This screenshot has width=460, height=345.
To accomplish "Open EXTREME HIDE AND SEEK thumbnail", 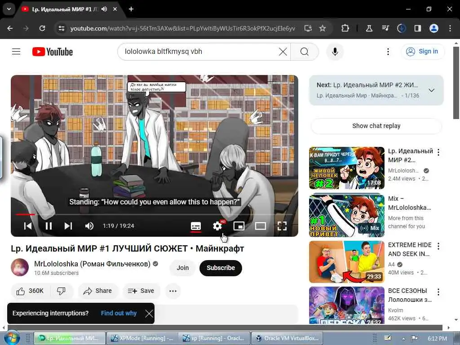I will coord(346,262).
